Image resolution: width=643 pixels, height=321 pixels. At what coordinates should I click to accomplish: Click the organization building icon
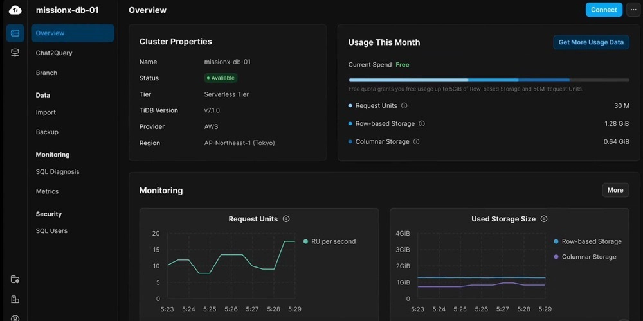pos(15,299)
